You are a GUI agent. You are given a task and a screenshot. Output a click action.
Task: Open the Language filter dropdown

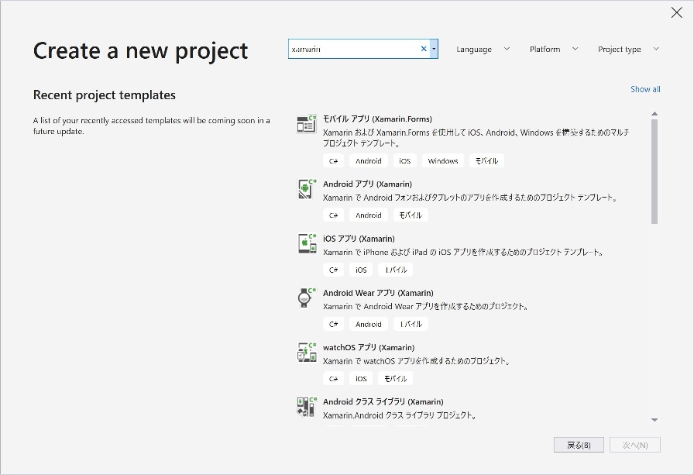(483, 50)
